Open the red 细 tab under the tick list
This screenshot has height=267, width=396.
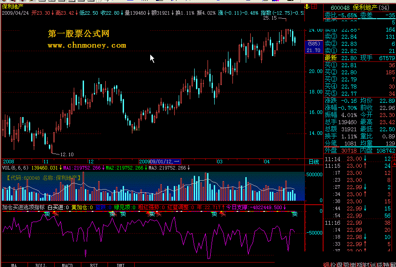[x=326, y=264]
